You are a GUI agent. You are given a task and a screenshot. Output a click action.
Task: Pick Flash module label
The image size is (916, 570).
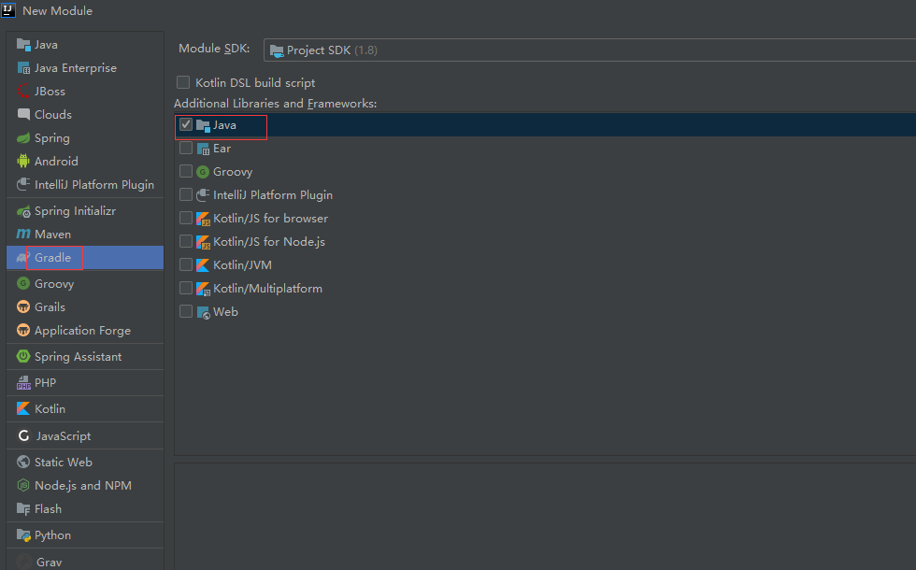point(48,508)
